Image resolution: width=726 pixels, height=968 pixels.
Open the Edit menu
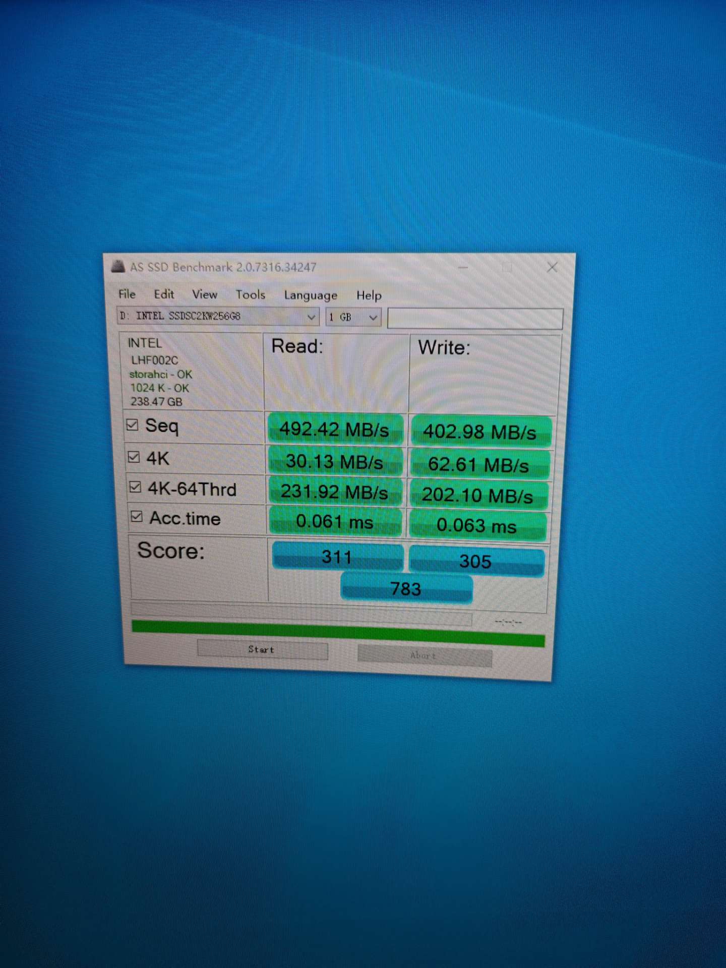pos(164,294)
